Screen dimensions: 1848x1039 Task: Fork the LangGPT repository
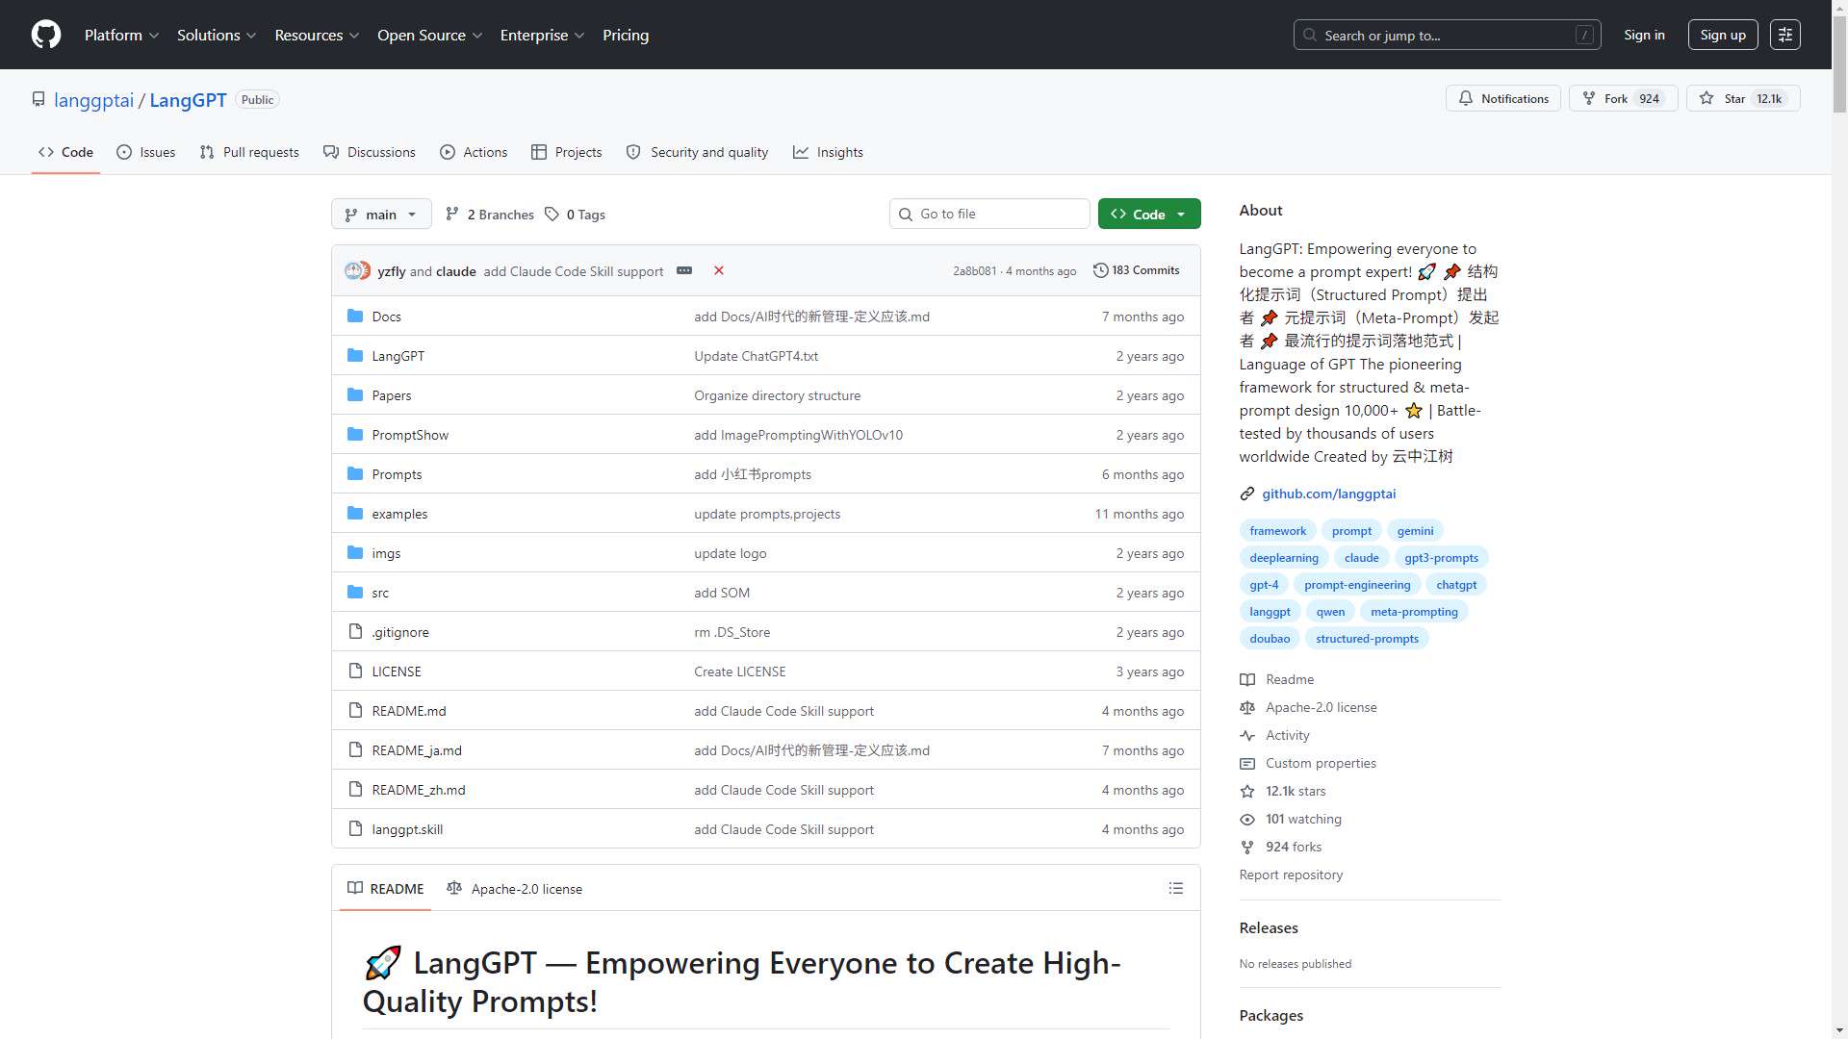click(1624, 98)
